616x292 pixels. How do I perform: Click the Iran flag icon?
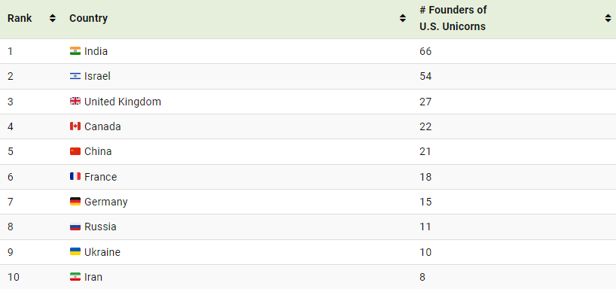click(x=75, y=277)
